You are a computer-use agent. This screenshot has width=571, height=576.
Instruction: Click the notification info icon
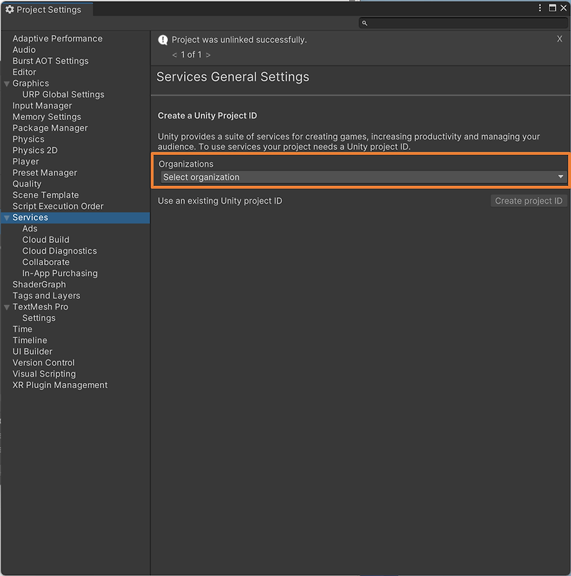pyautogui.click(x=163, y=40)
